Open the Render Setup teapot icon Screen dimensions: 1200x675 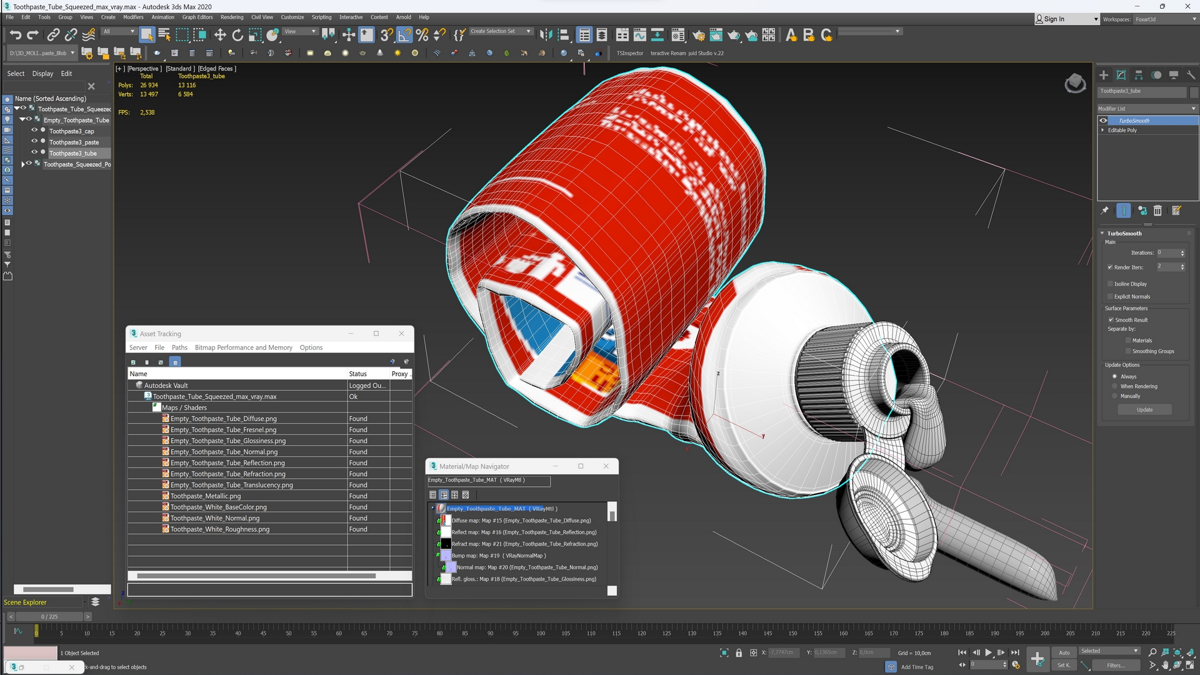click(699, 35)
